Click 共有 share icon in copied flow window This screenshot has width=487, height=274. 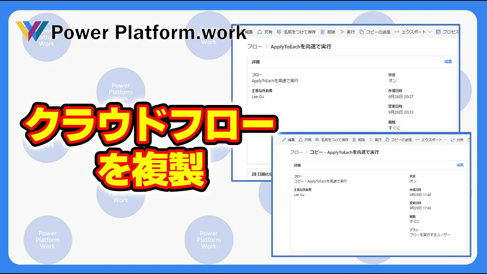tap(301, 140)
